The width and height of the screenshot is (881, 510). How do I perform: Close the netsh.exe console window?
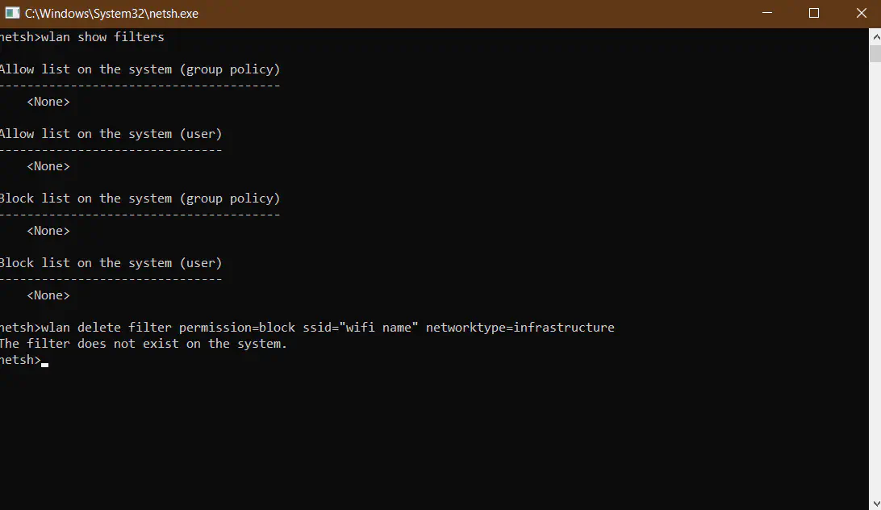point(858,14)
